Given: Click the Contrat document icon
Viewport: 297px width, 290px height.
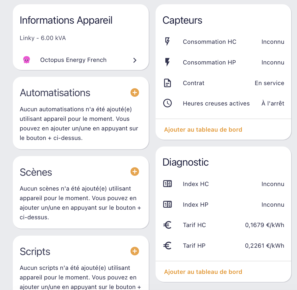Looking at the screenshot, I should click(167, 83).
